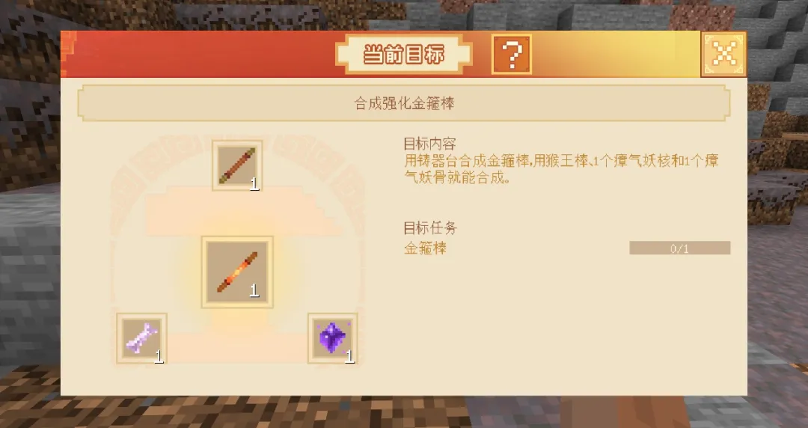Click the 当前目标 title plaque
The height and width of the screenshot is (428, 808).
click(x=403, y=54)
